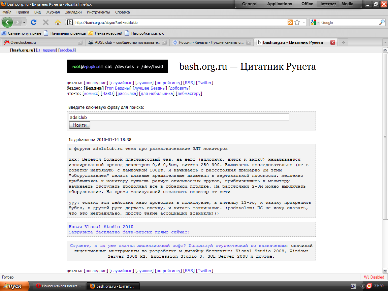Click the Найти search button

coord(79,125)
